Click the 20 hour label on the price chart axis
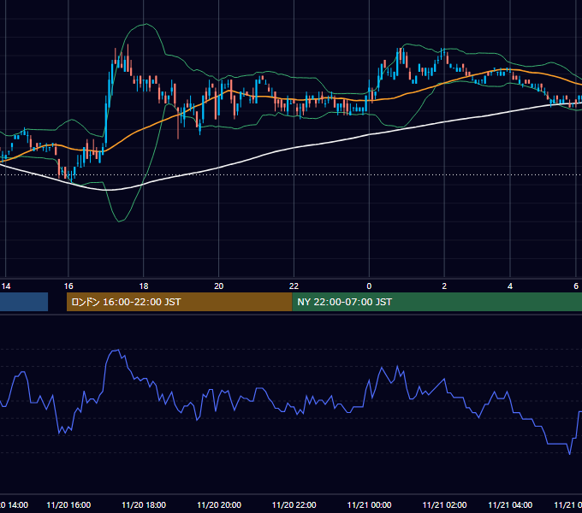Screen dimensions: 582x513 coord(219,286)
